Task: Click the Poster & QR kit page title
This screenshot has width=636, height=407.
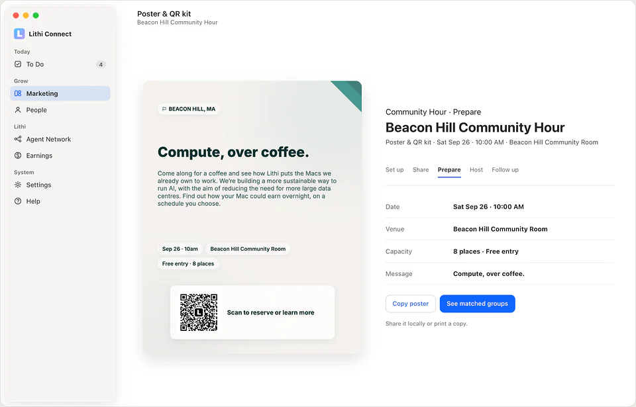Action: pos(164,14)
